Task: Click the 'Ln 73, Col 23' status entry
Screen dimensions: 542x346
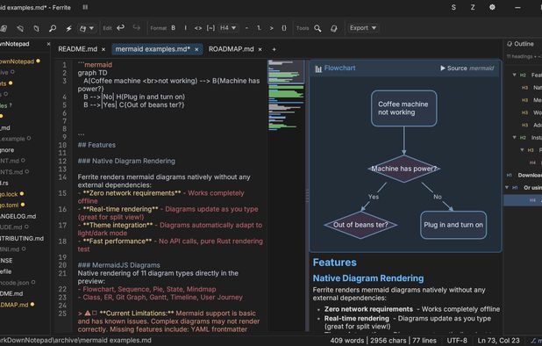Action: click(x=498, y=341)
